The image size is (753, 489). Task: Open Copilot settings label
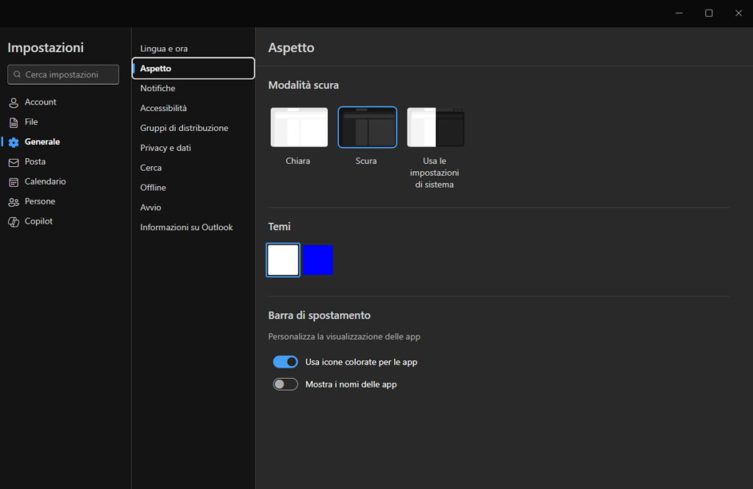[38, 221]
